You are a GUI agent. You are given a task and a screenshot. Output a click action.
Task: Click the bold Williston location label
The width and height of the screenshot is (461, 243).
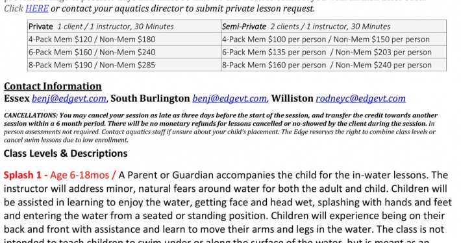pyautogui.click(x=292, y=98)
